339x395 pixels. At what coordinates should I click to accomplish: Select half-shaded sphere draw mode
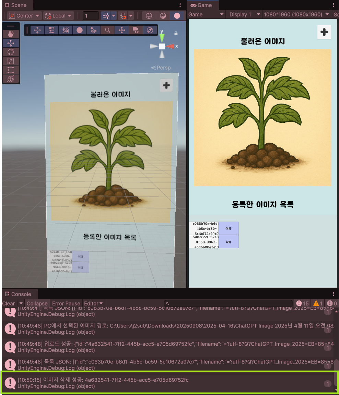[163, 16]
